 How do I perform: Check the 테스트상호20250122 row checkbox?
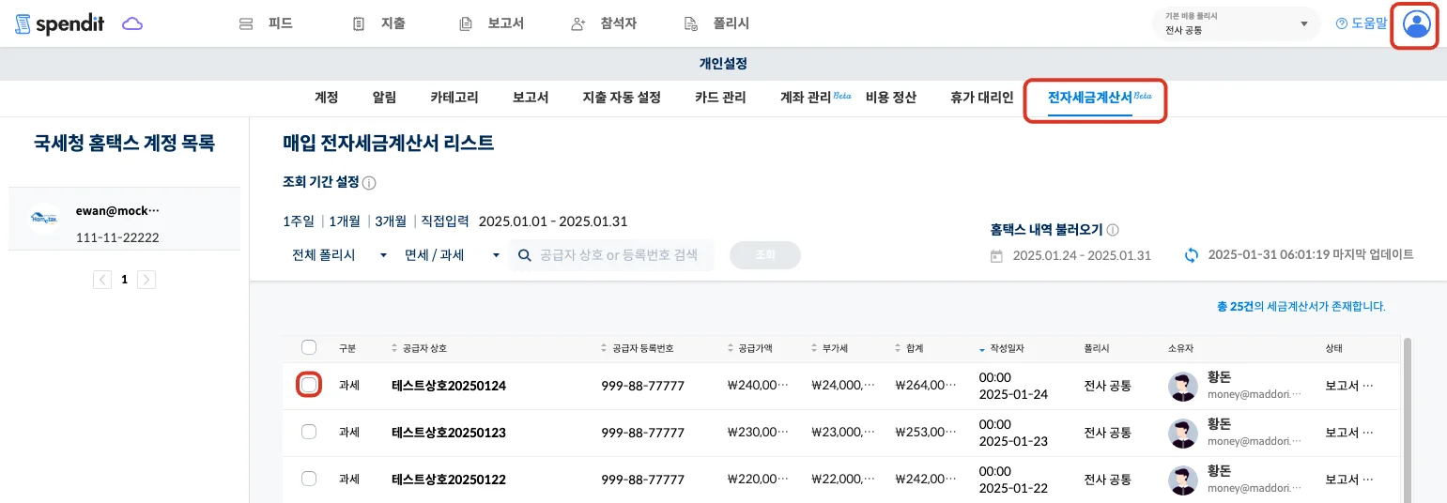309,479
